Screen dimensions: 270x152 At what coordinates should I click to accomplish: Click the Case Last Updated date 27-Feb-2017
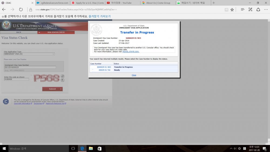click(x=124, y=43)
